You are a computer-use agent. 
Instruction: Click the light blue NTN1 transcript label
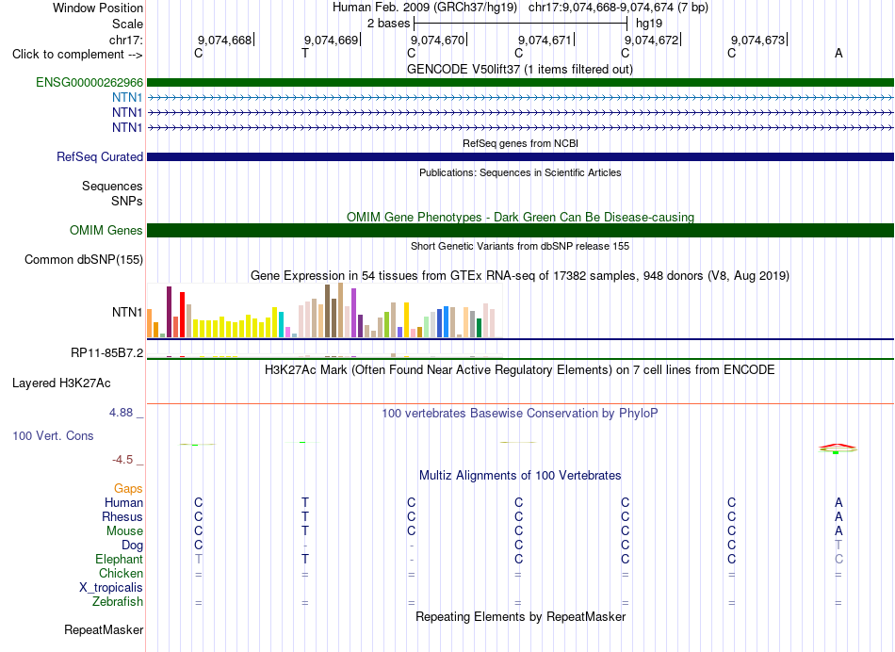127,98
